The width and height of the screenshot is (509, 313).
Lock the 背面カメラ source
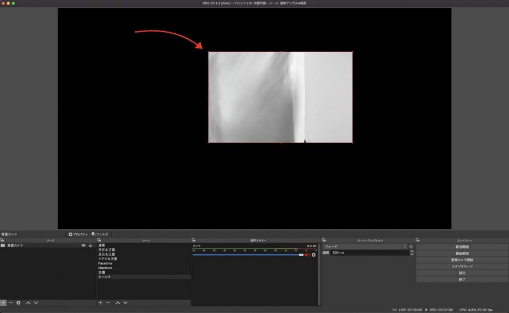91,245
